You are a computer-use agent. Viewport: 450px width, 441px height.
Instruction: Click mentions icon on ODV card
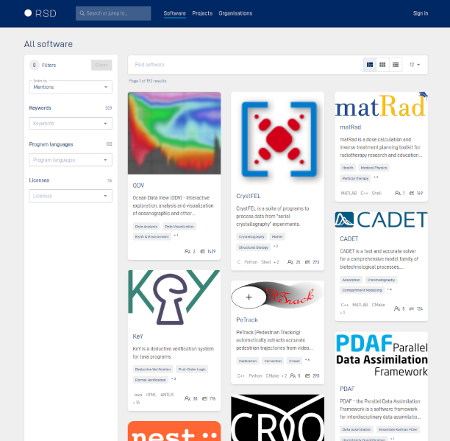203,251
